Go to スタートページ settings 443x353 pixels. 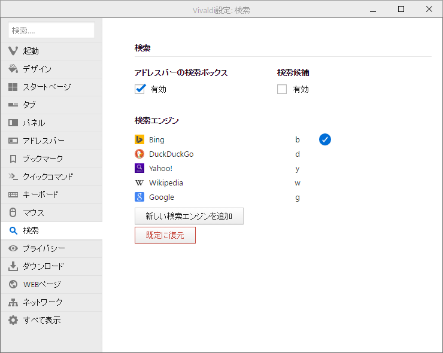point(51,87)
